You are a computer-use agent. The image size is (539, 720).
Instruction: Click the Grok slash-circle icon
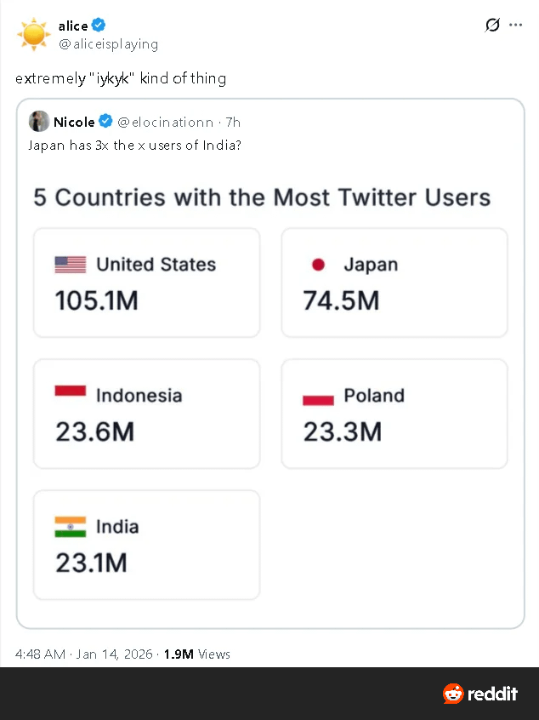pyautogui.click(x=492, y=26)
